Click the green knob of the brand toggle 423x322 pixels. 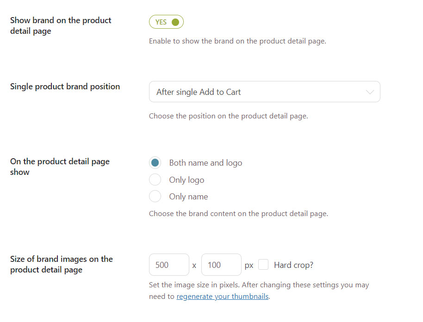tap(175, 22)
